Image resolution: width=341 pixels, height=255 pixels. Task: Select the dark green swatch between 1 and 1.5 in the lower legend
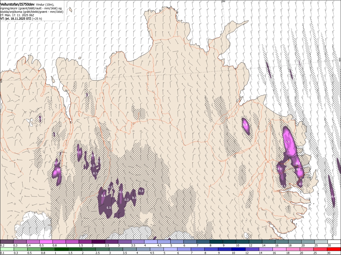[x=61, y=249]
